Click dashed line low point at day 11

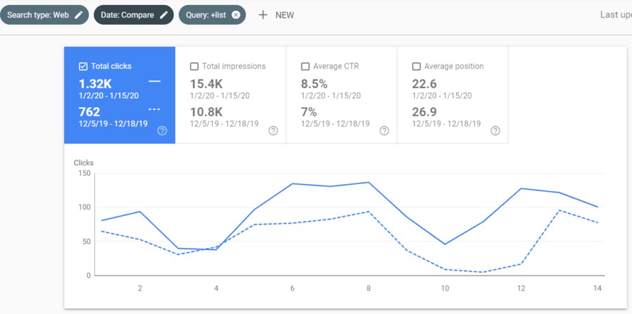click(483, 272)
